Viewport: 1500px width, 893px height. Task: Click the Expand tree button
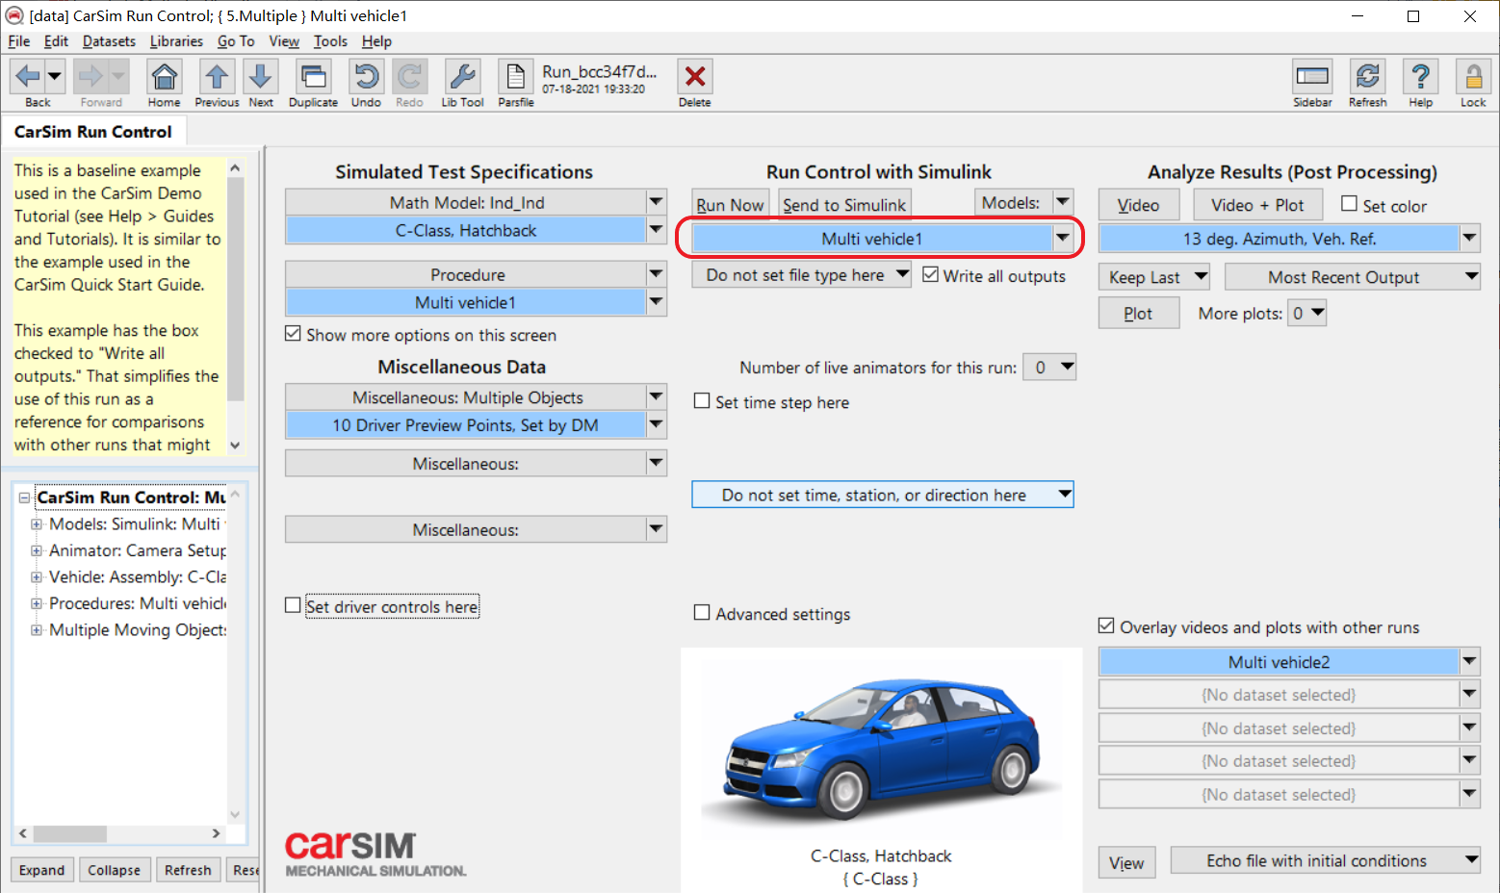click(x=41, y=869)
